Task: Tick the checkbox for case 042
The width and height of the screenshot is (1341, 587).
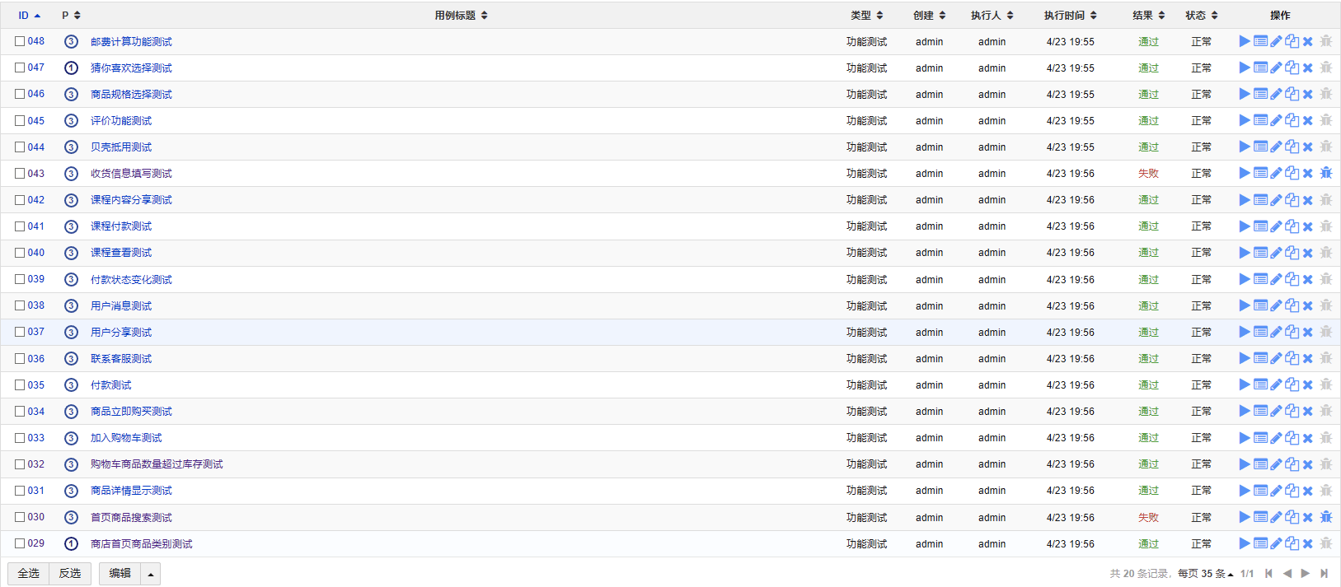Action: (20, 200)
